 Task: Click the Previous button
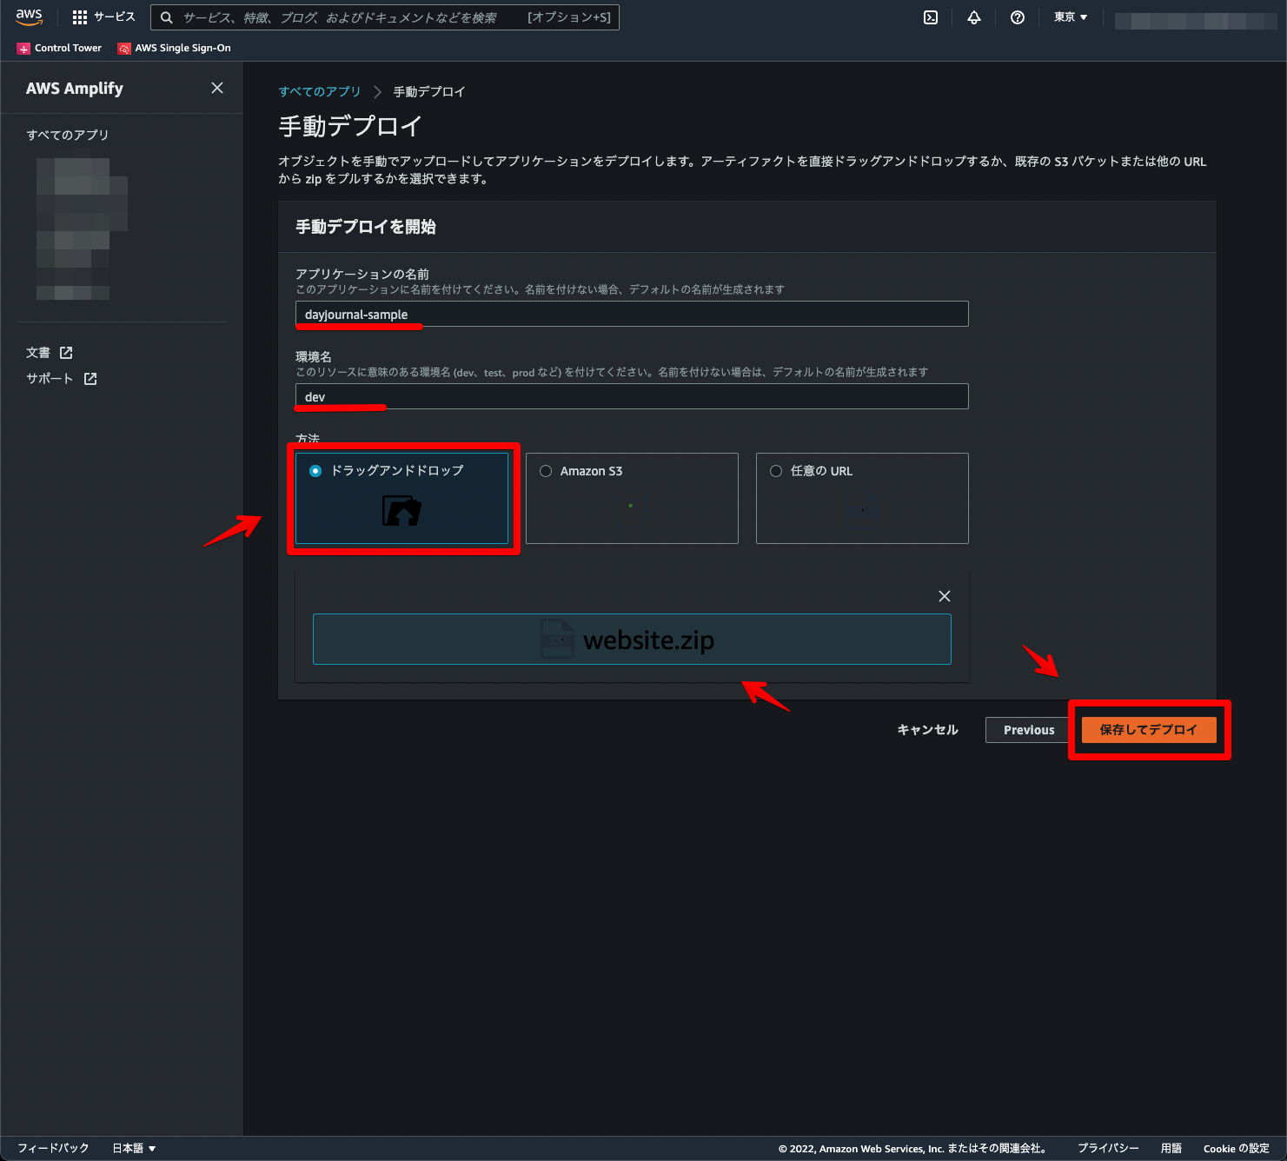tap(1028, 729)
